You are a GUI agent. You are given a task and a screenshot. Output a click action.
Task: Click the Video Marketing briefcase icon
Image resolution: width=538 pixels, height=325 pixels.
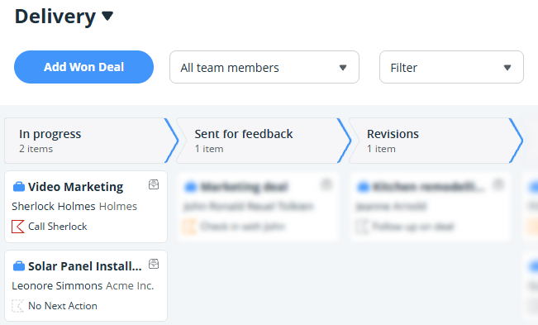[x=19, y=187]
